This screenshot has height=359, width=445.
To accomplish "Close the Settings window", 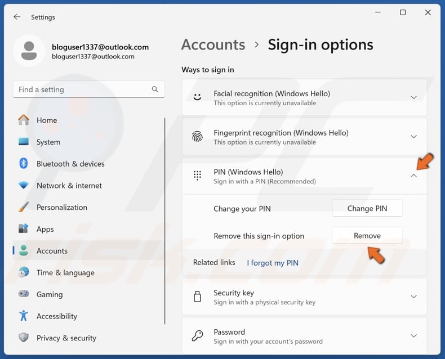I will click(428, 12).
